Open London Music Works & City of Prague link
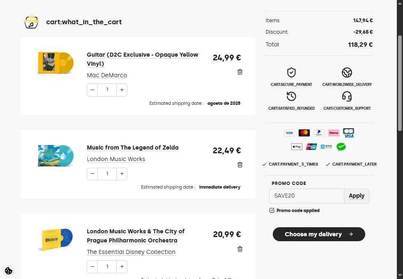Viewport: 403px width, 279px height. (136, 236)
